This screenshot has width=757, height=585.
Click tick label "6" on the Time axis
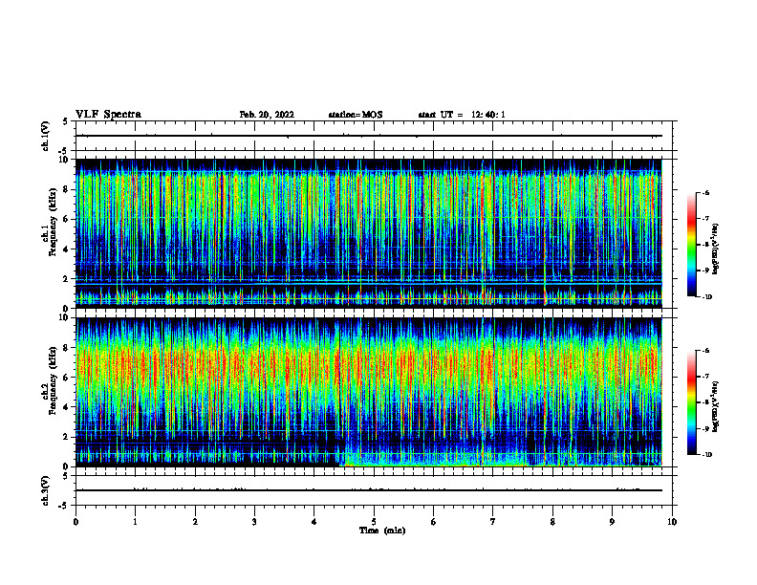pos(434,522)
